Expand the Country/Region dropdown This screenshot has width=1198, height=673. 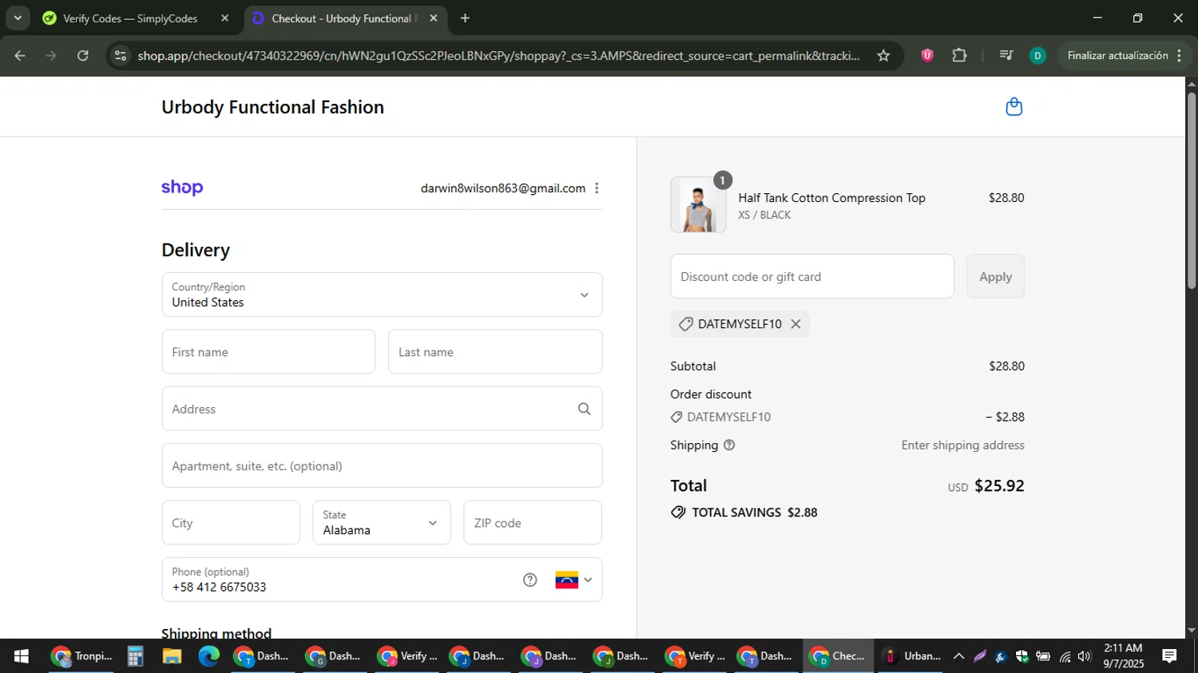pyautogui.click(x=382, y=295)
